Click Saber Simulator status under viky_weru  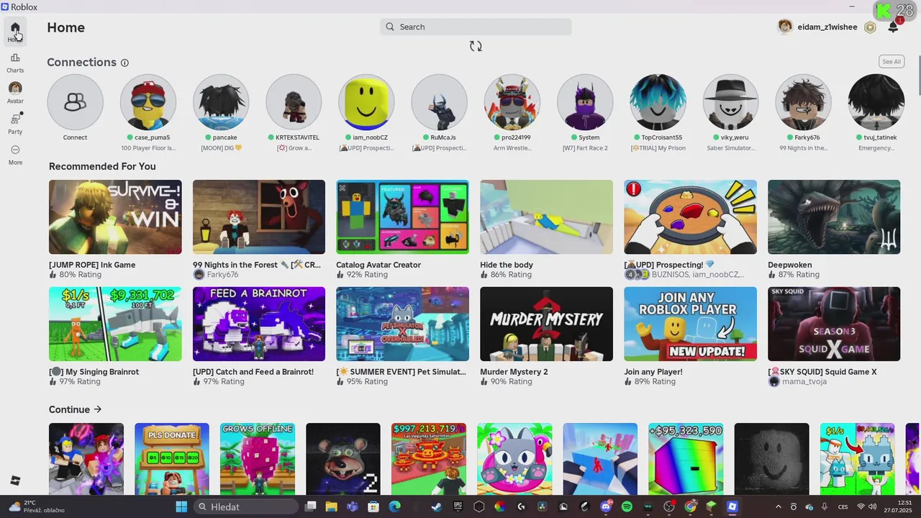click(x=731, y=148)
